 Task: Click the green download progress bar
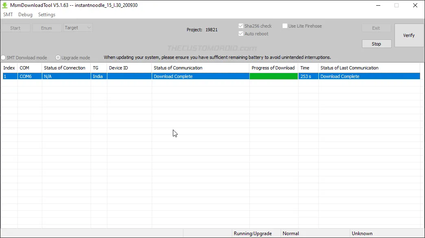[x=273, y=76]
